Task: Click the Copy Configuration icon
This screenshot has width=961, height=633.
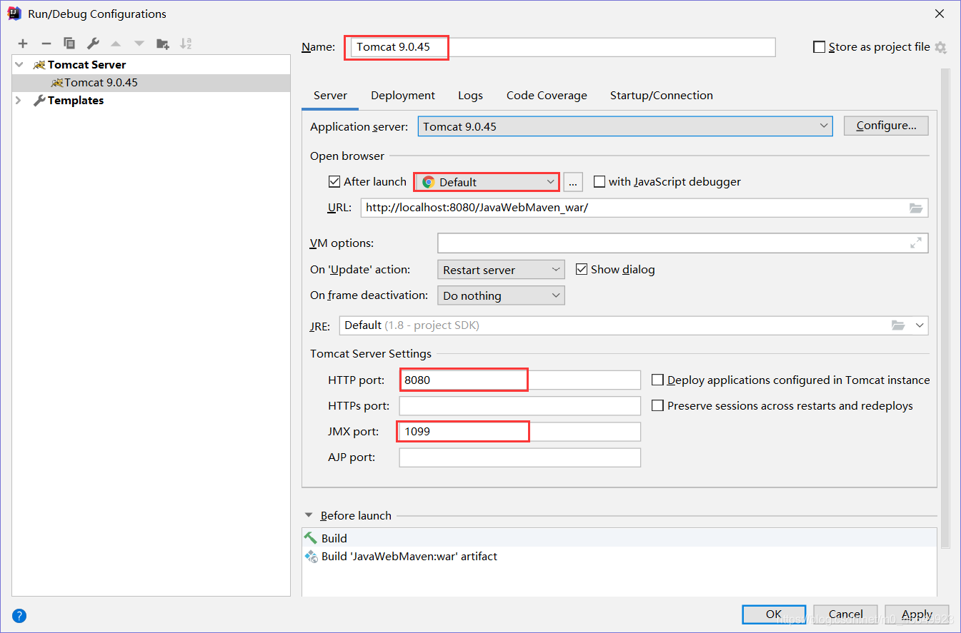Action: (69, 44)
